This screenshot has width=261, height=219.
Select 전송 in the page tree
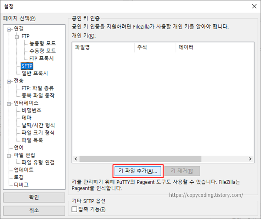click(x=19, y=81)
